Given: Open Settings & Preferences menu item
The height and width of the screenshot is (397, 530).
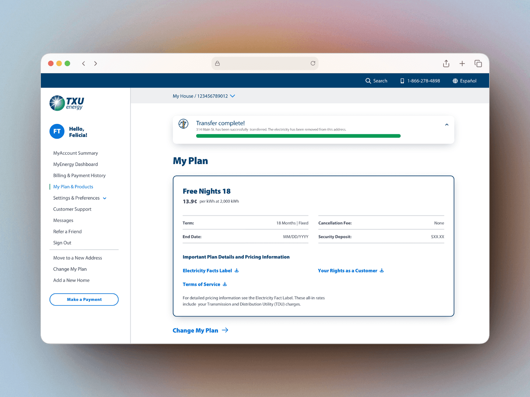Looking at the screenshot, I should (76, 198).
